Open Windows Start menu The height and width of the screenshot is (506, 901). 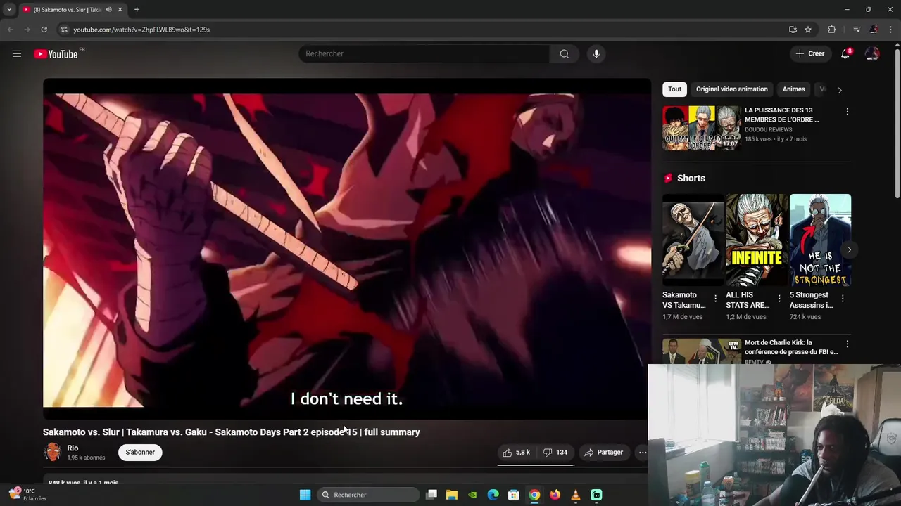tap(305, 495)
